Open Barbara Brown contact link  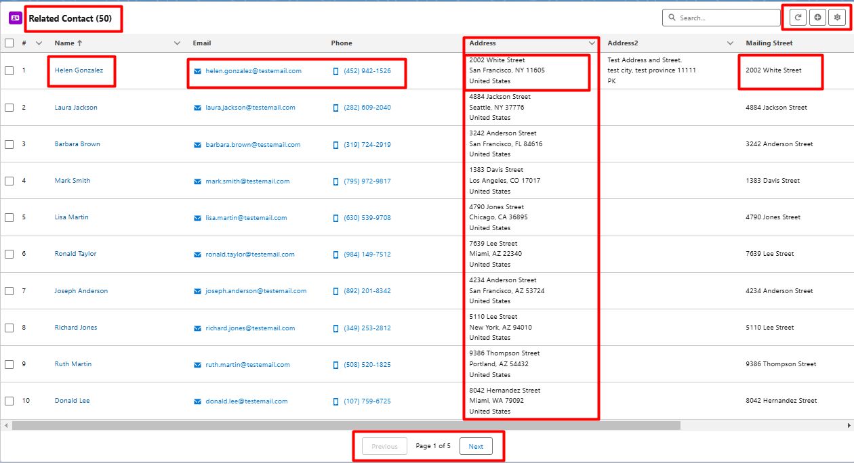point(77,144)
